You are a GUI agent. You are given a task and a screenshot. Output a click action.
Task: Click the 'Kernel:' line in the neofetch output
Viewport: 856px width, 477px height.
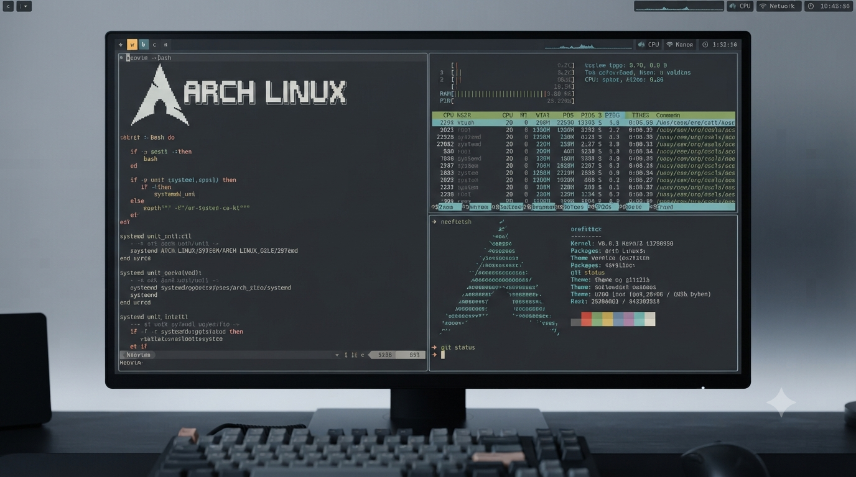[x=622, y=243]
